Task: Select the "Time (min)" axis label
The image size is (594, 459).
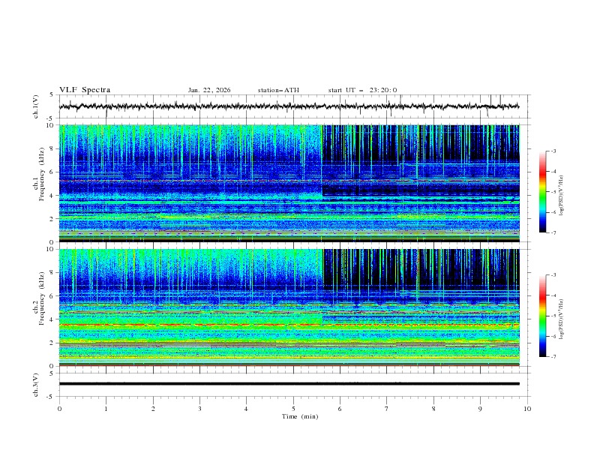Action: pyautogui.click(x=300, y=416)
